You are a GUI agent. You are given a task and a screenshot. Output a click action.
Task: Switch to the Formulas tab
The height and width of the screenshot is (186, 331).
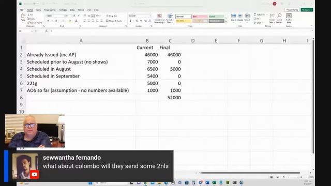(x=63, y=10)
